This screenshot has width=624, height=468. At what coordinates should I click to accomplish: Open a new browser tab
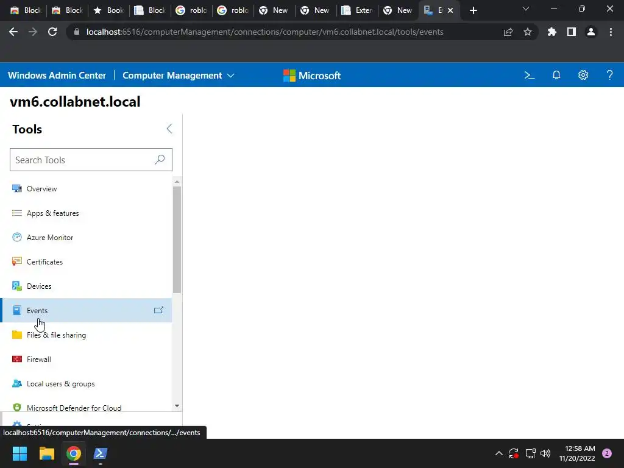click(473, 10)
